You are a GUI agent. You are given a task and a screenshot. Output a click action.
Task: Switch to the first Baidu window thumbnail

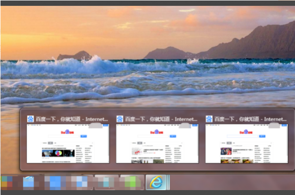(x=68, y=144)
